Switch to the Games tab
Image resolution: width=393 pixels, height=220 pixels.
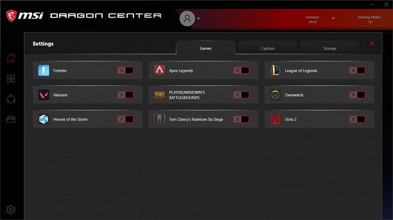pyautogui.click(x=206, y=48)
